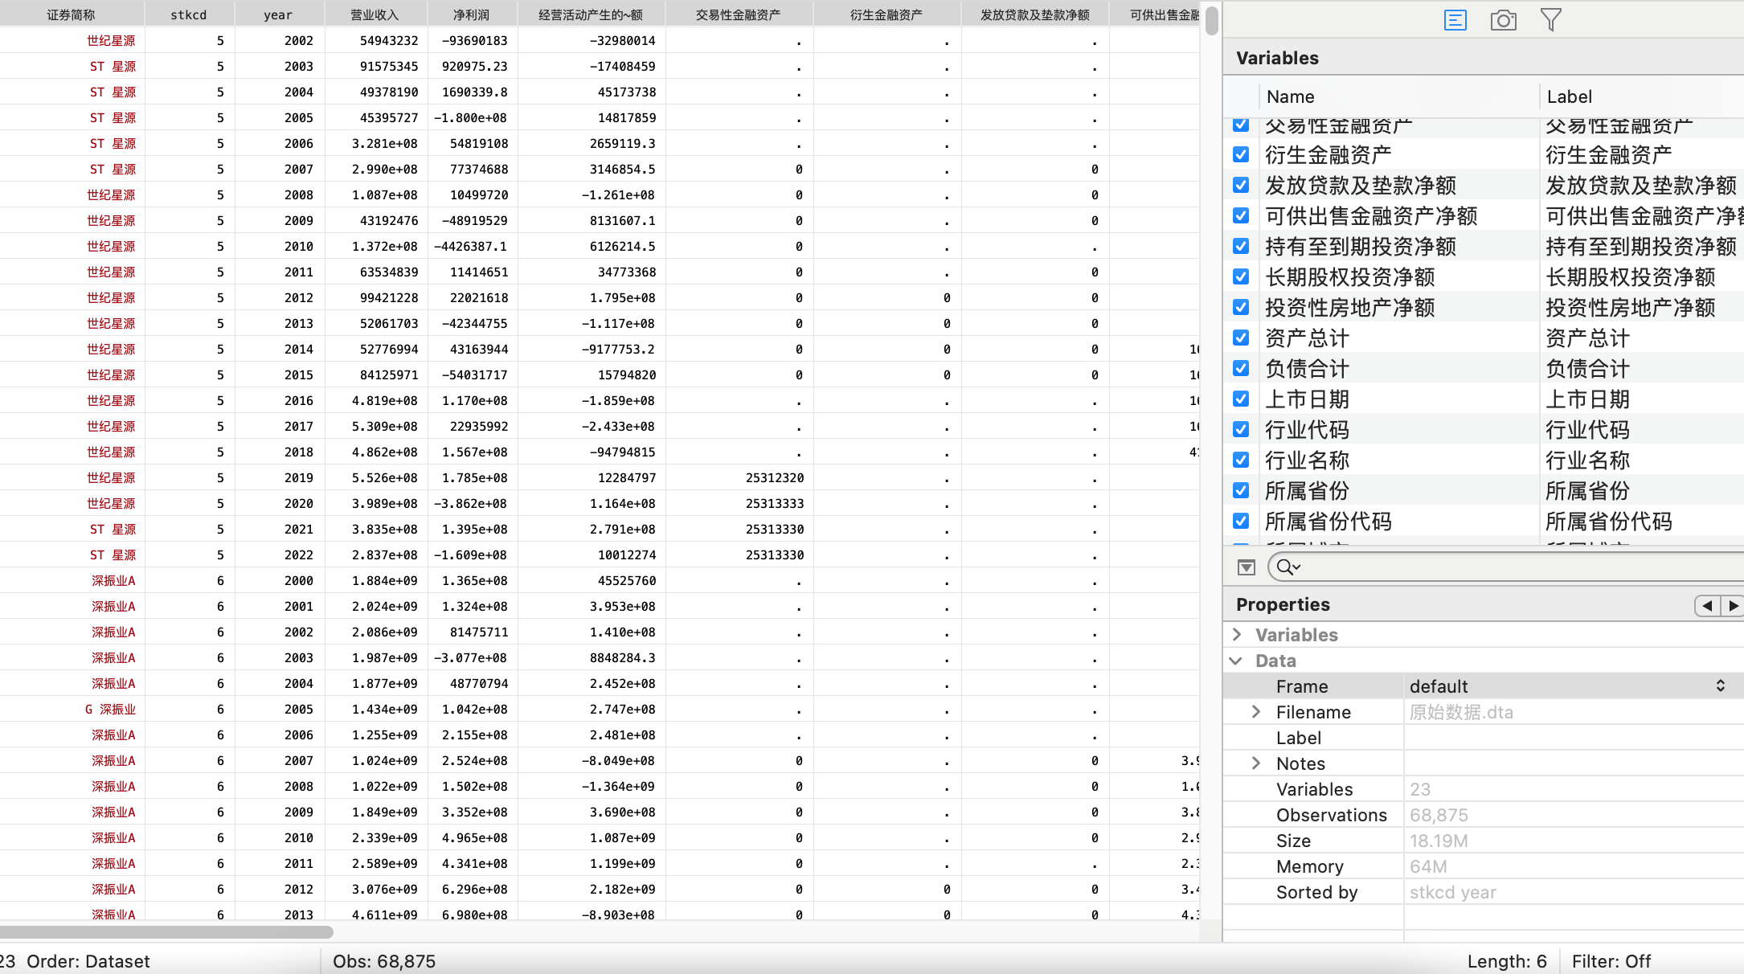Click the horizontal scrollbar under data grid

coord(166,932)
